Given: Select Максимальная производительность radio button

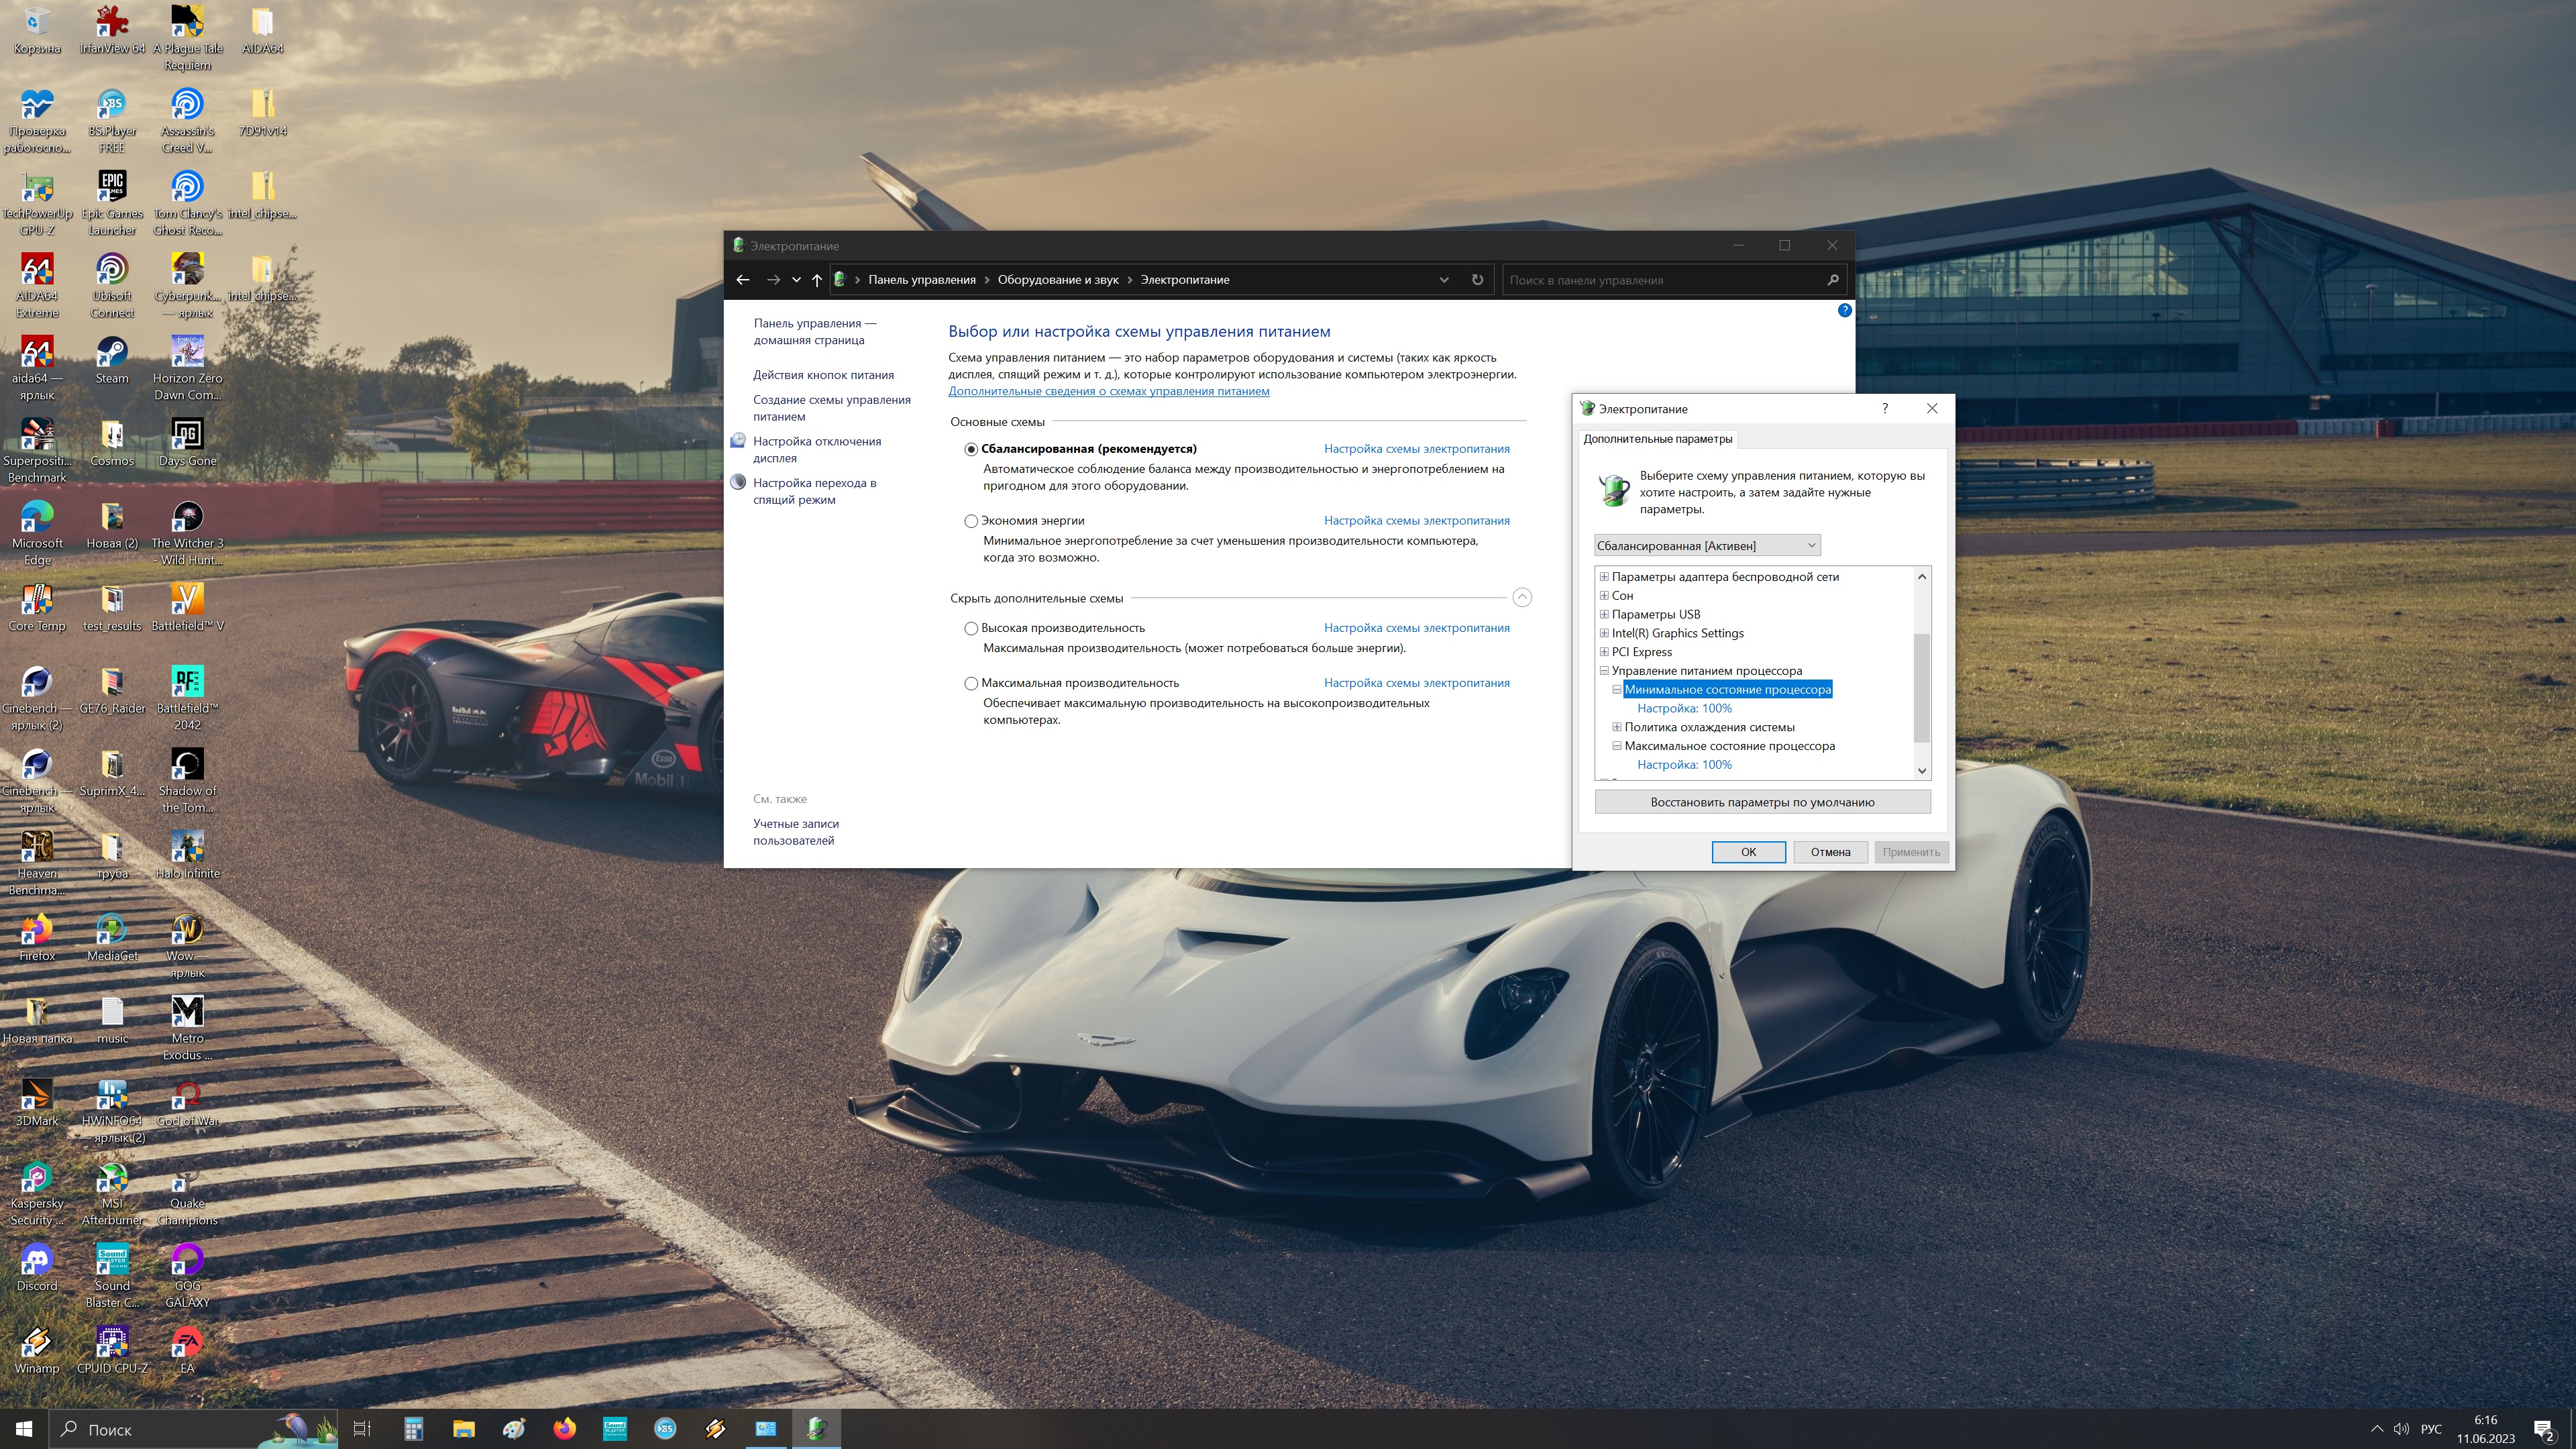Looking at the screenshot, I should (970, 683).
